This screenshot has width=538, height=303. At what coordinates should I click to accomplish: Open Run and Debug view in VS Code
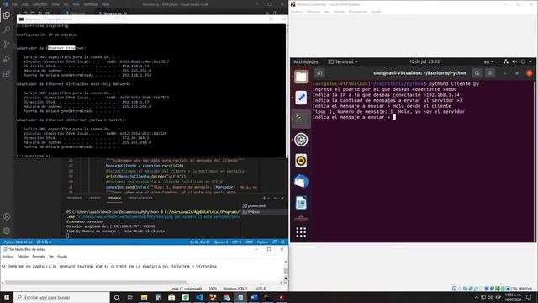point(7,59)
